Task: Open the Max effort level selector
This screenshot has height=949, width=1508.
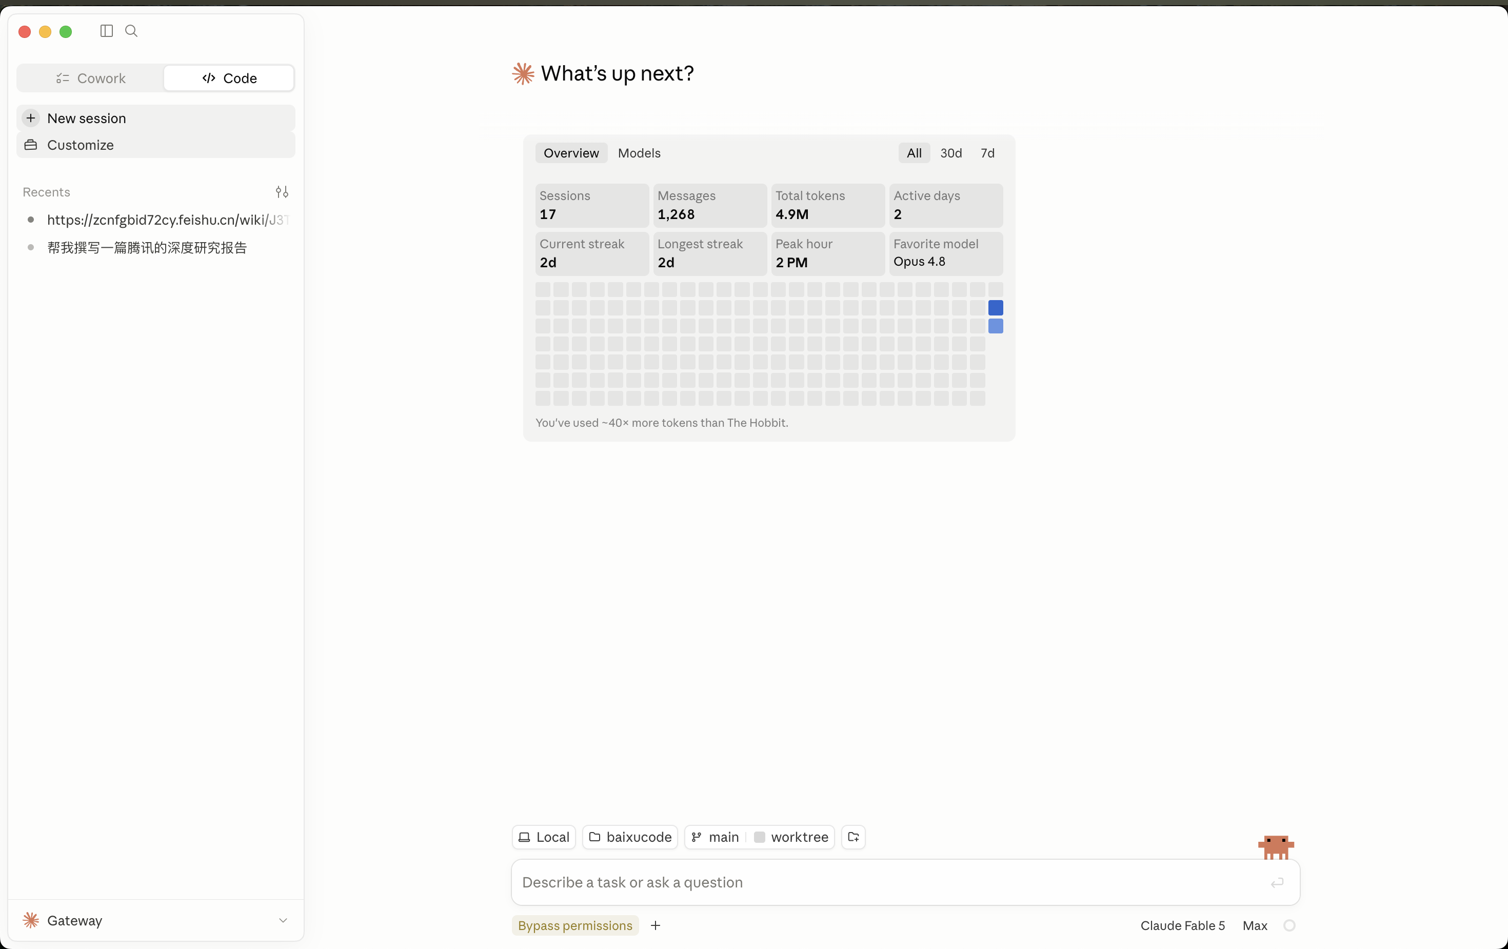Action: coord(1255,925)
